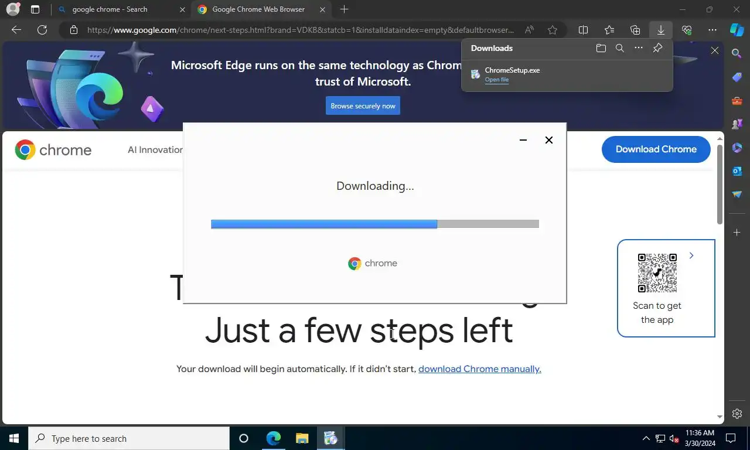
Task: Open Edge Settings and more menu
Action: click(712, 30)
